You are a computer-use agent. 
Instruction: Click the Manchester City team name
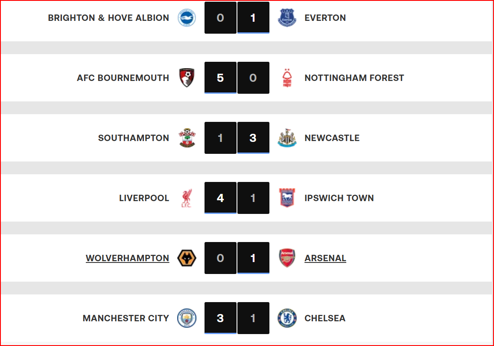coord(126,318)
